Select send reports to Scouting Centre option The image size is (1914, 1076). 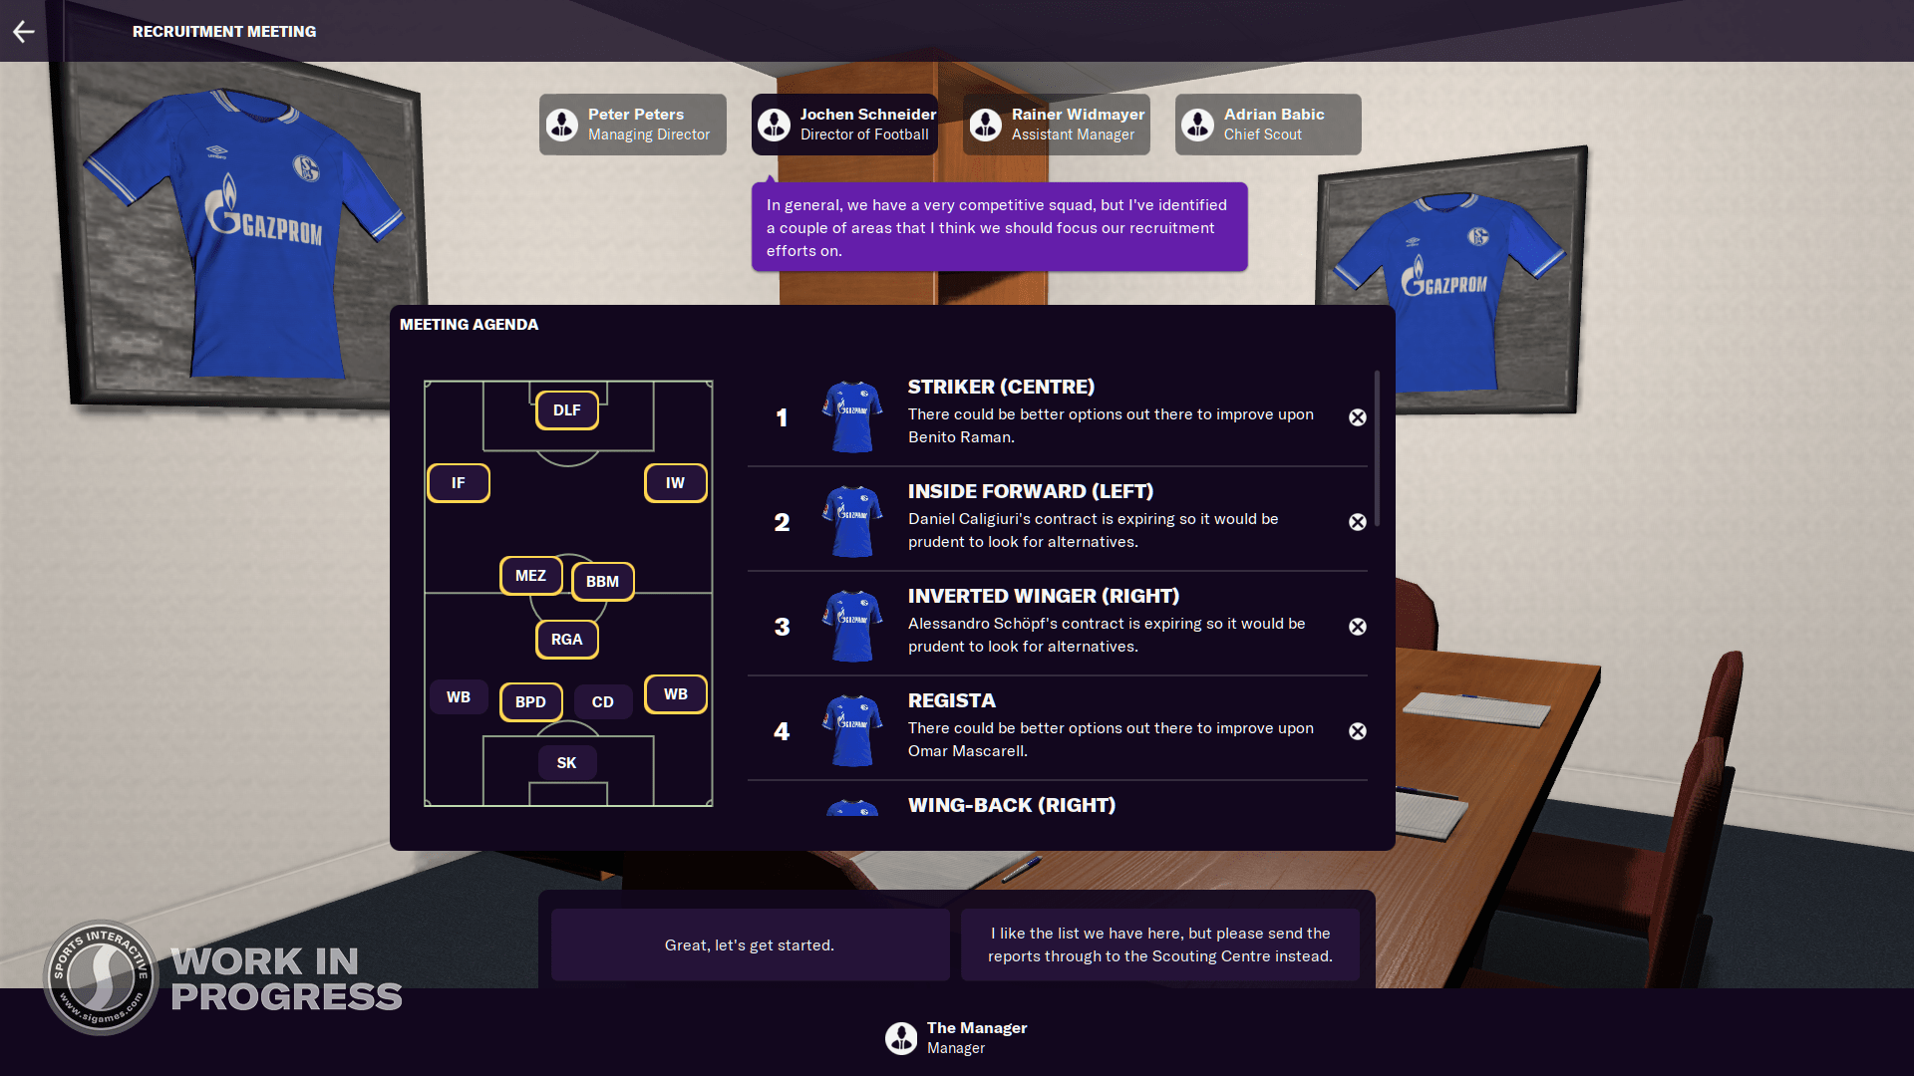pos(1160,944)
